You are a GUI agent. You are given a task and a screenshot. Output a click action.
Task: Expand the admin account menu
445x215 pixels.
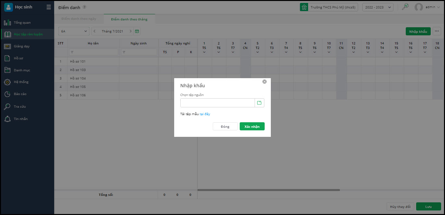(x=427, y=7)
